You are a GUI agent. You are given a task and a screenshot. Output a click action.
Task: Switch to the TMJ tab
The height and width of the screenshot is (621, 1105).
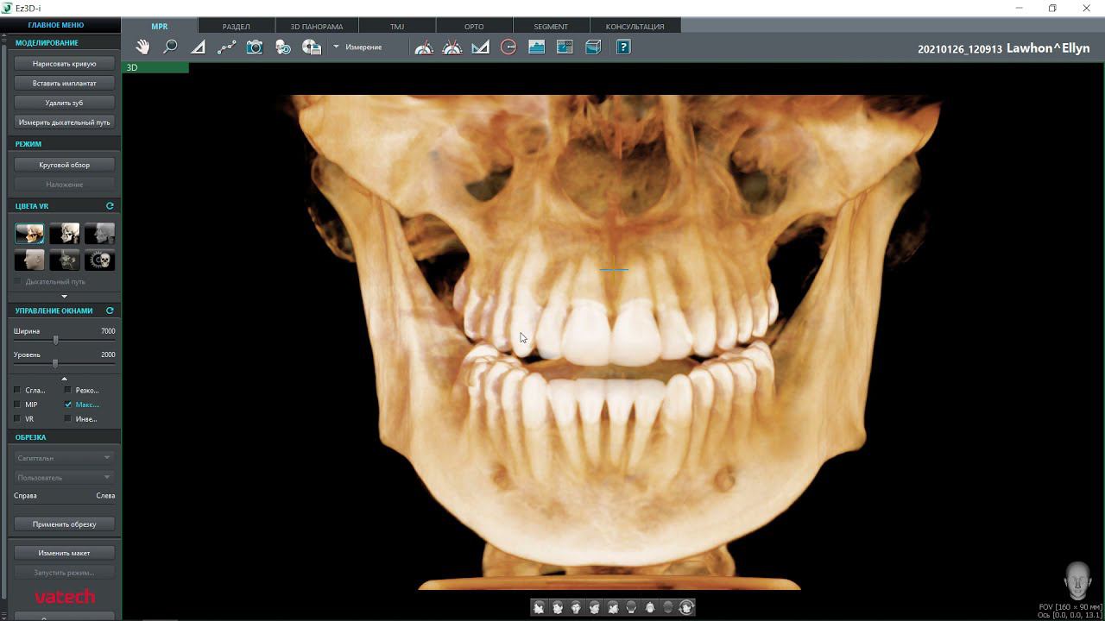pos(397,26)
